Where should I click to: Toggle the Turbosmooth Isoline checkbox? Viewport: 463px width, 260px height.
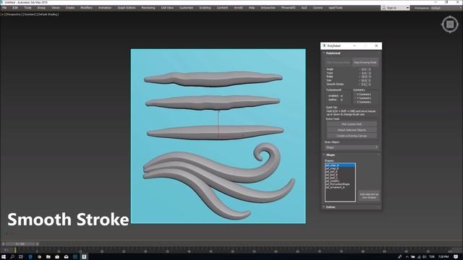(x=341, y=100)
